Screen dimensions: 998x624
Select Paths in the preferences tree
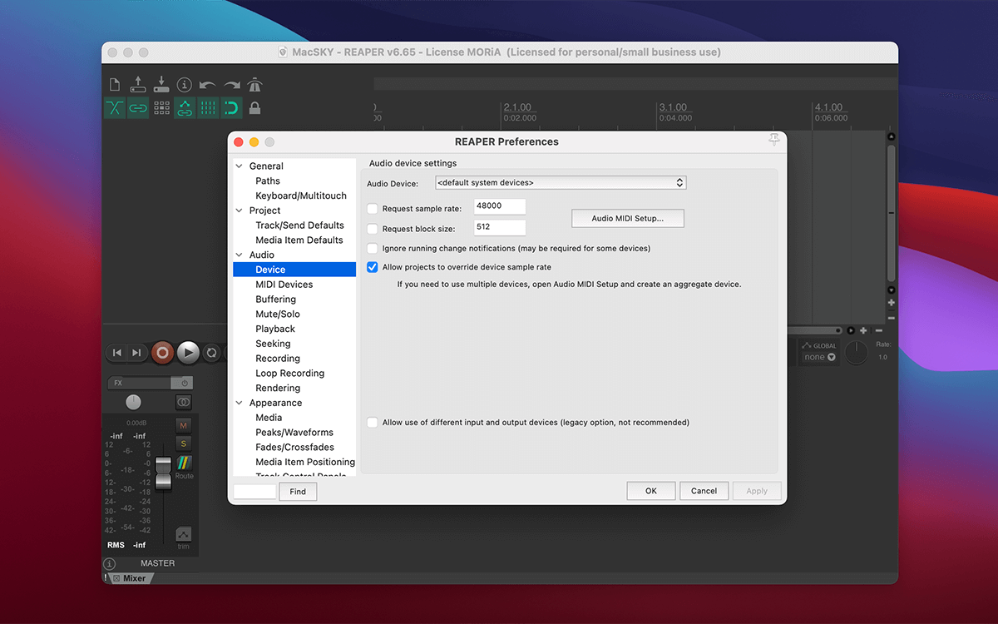click(x=268, y=181)
